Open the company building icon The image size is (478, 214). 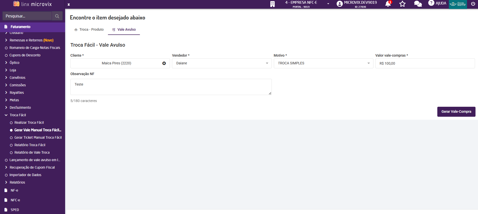pyautogui.click(x=272, y=4)
